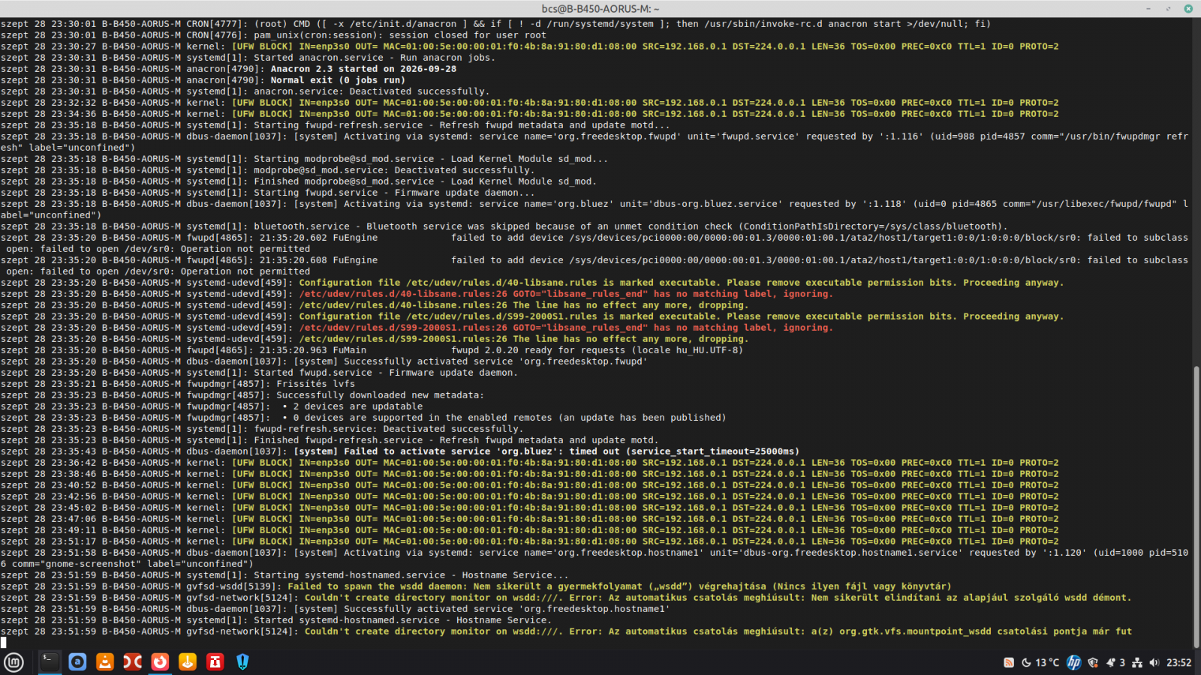Launch the blue 'a' app icon in panel

pos(77,661)
